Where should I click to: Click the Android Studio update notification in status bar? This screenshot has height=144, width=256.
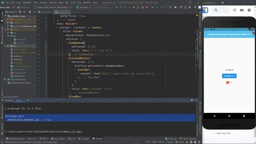pyautogui.click(x=31, y=142)
